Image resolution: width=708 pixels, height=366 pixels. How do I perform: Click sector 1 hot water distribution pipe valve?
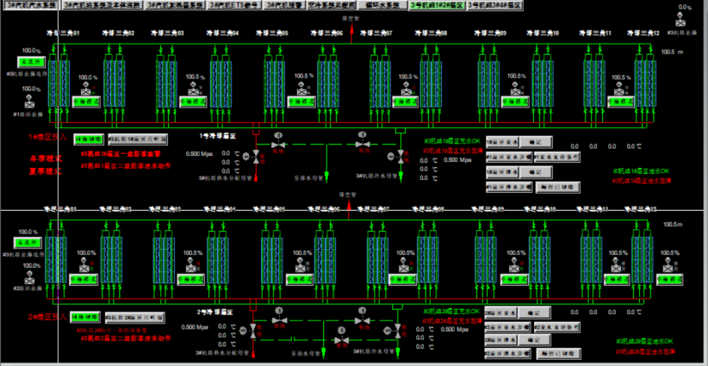256,156
